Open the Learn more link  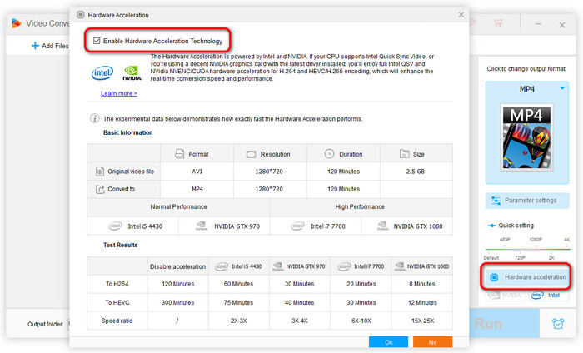(118, 93)
